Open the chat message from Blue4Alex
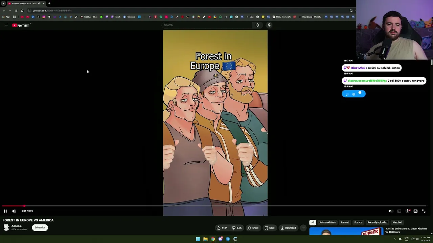 click(x=371, y=68)
